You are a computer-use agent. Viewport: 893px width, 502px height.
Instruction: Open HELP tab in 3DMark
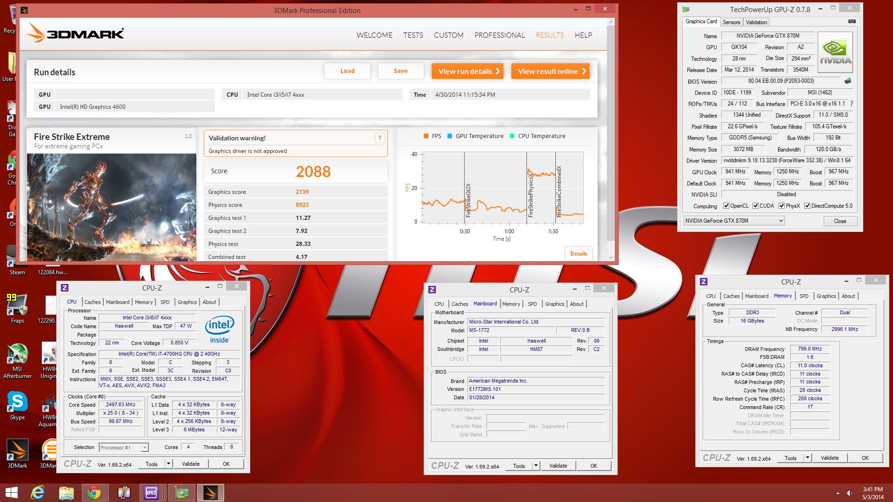[x=583, y=35]
